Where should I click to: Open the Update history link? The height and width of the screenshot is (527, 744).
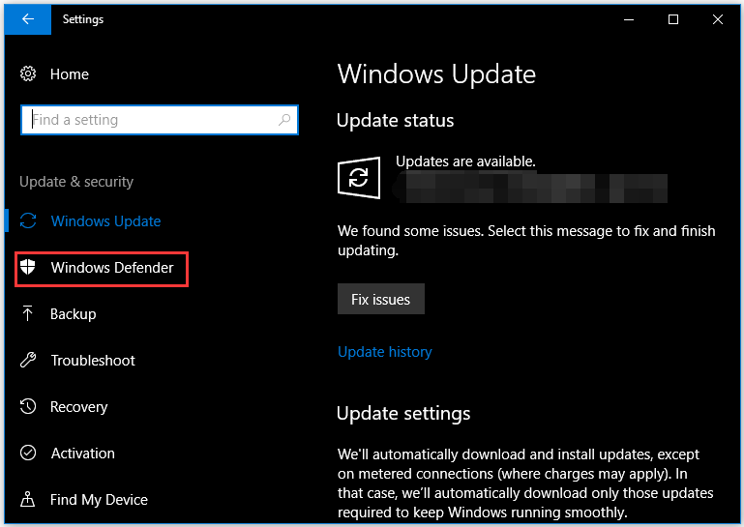pos(385,352)
